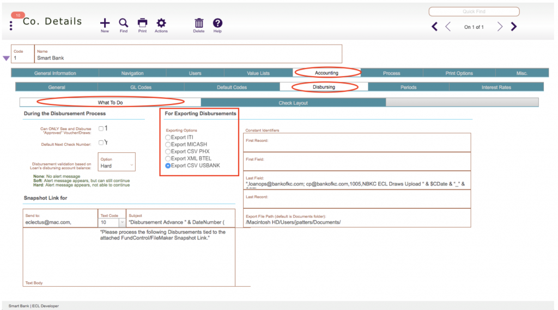Click the Code field
This screenshot has width=558, height=310.
23,54
